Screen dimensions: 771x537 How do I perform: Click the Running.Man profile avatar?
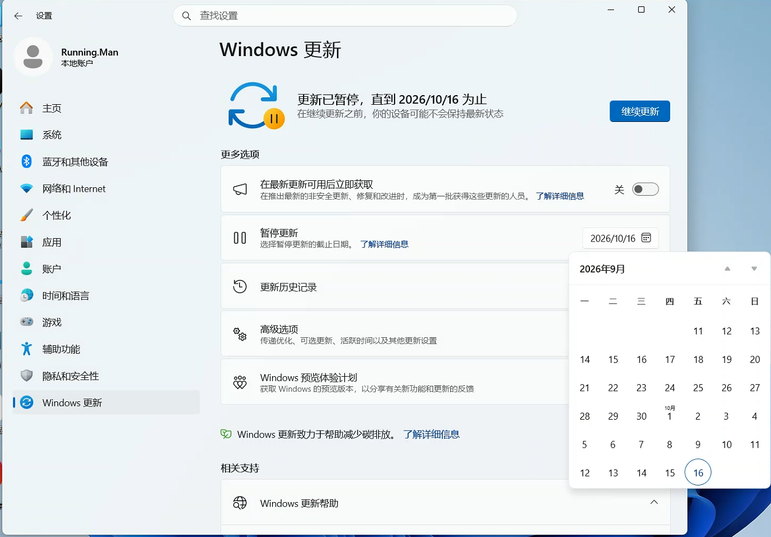pyautogui.click(x=33, y=57)
